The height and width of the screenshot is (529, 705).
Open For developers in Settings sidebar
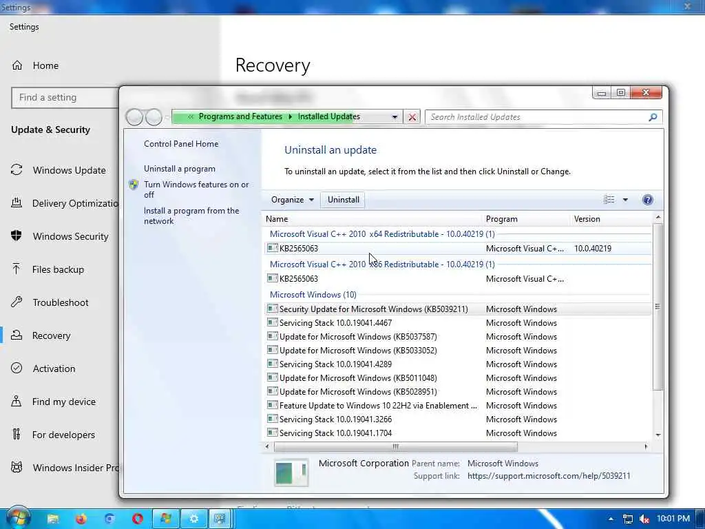[x=63, y=435]
